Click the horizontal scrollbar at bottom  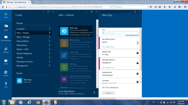65,98
